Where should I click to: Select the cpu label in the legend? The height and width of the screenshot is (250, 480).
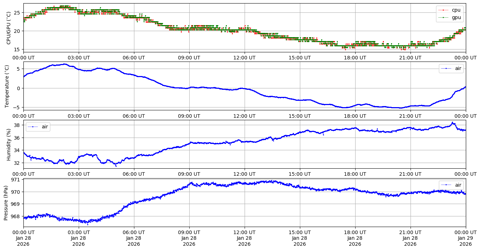tap(457, 10)
